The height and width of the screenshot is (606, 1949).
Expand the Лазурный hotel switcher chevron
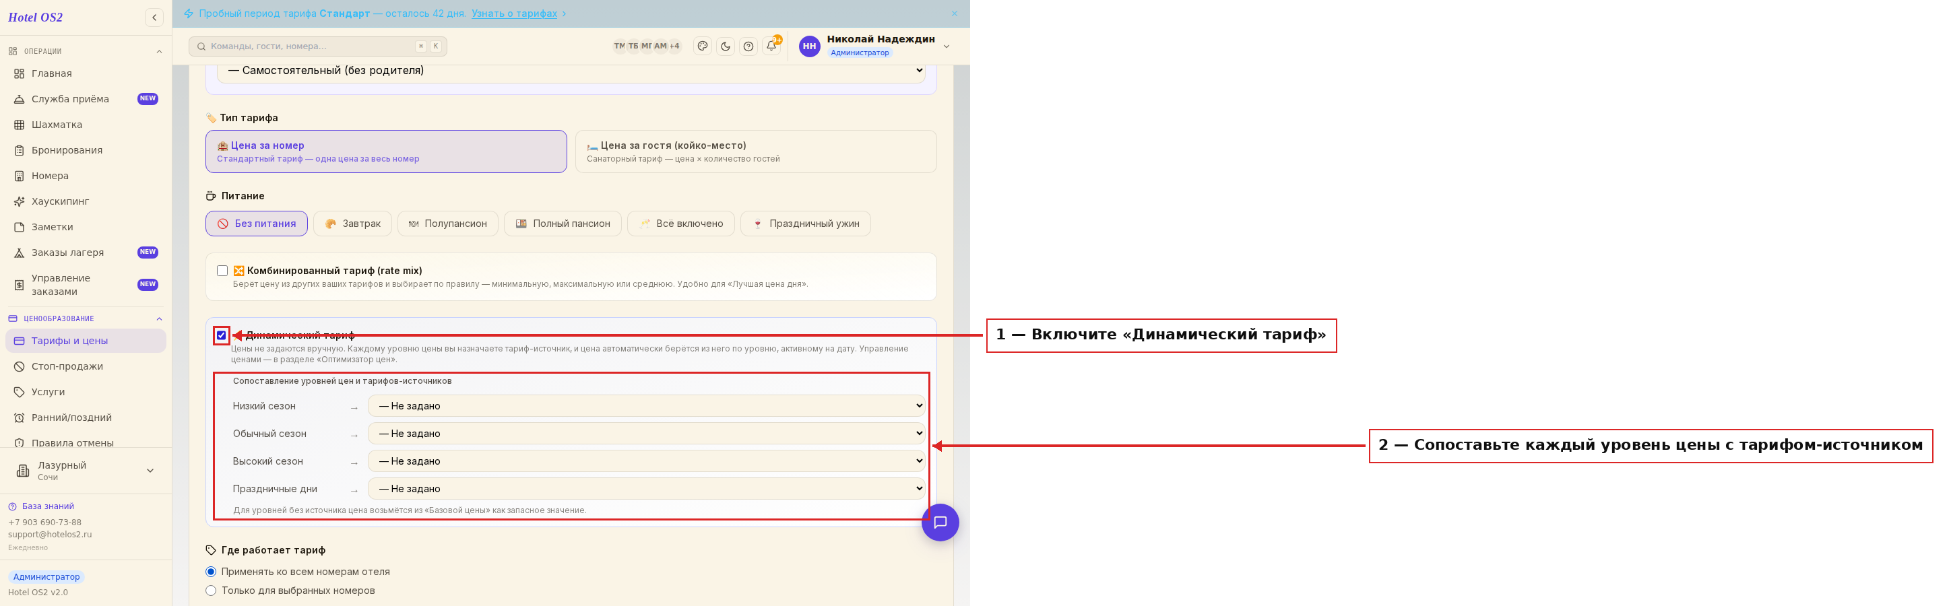pyautogui.click(x=150, y=471)
